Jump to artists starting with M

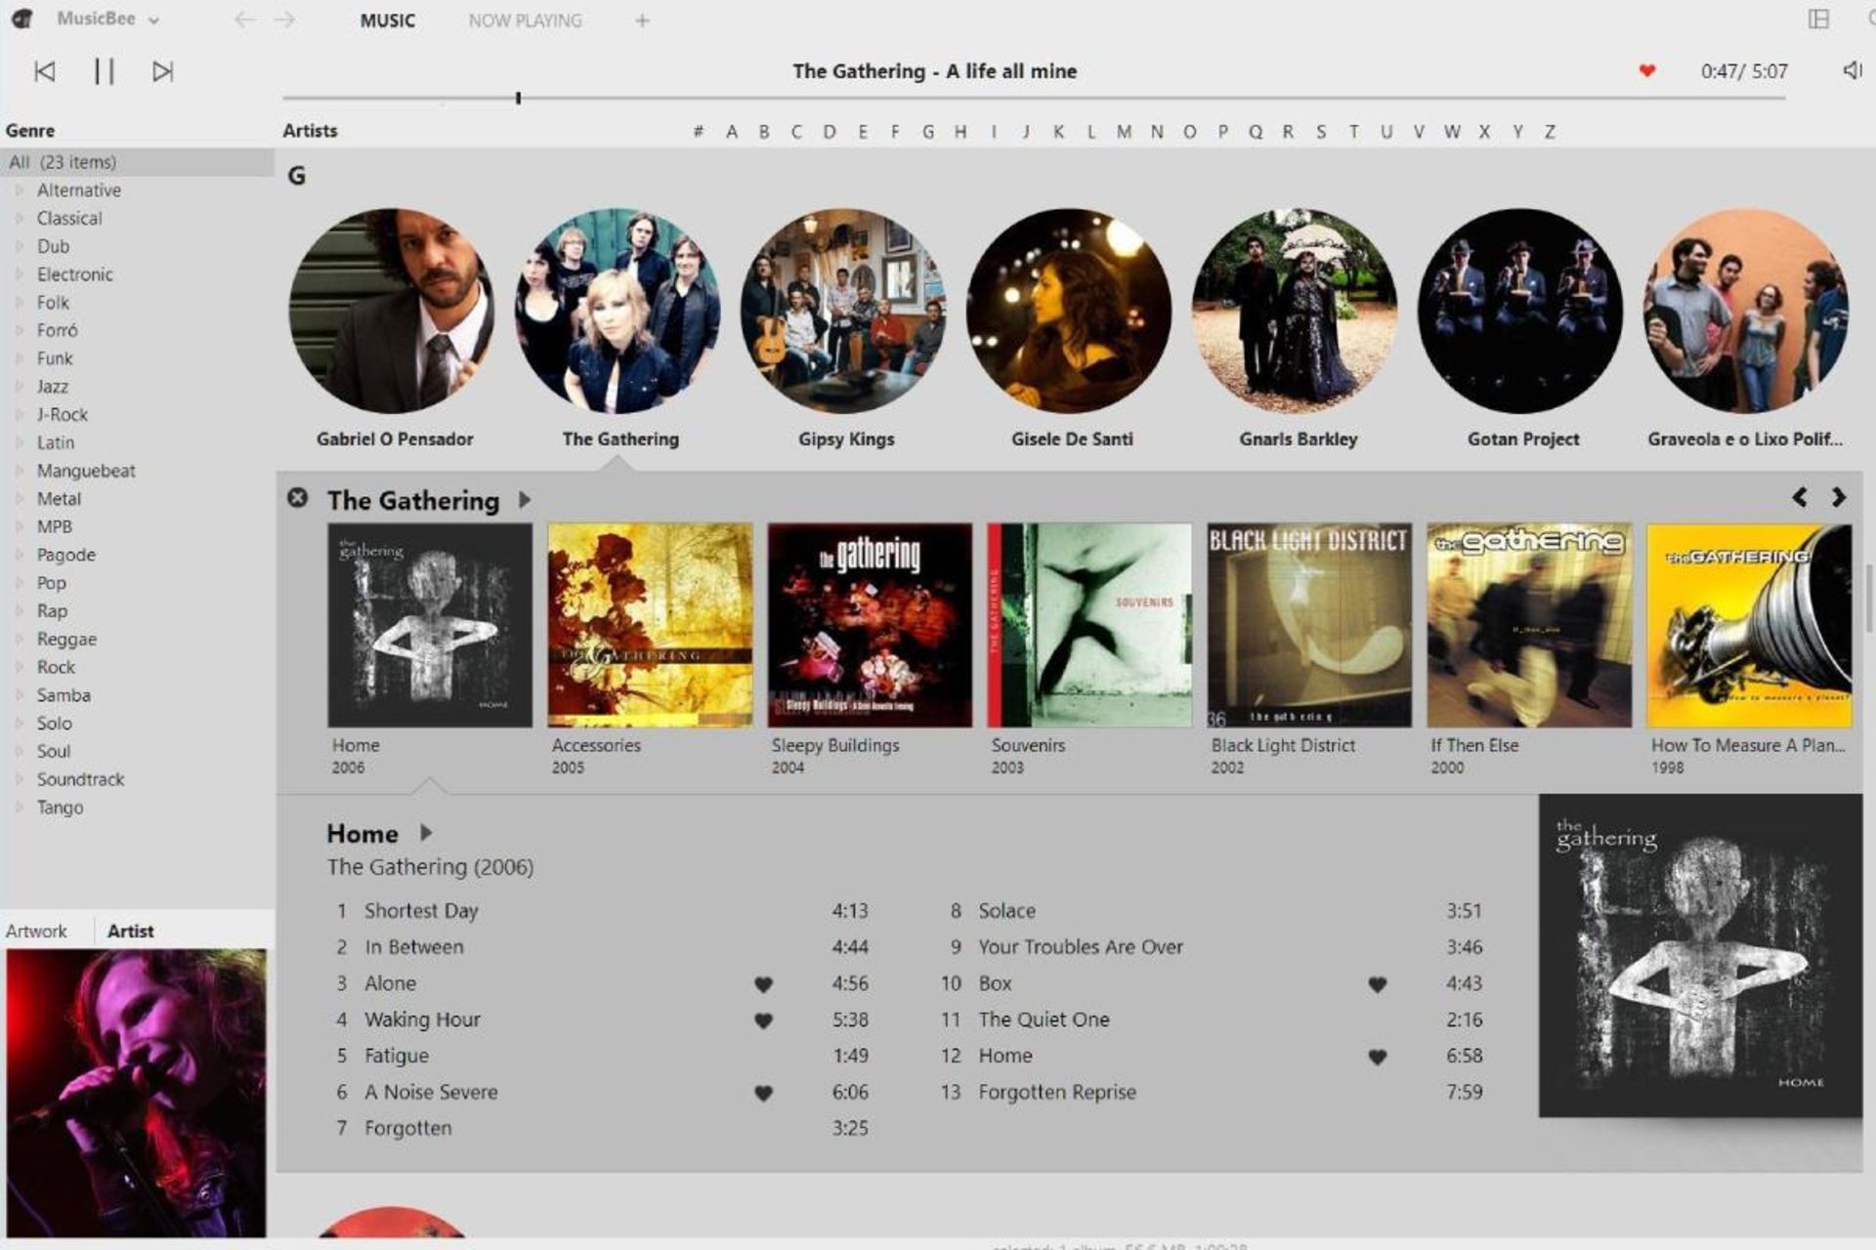1124,131
